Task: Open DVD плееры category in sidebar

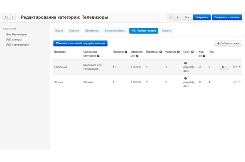Action: pyautogui.click(x=14, y=40)
